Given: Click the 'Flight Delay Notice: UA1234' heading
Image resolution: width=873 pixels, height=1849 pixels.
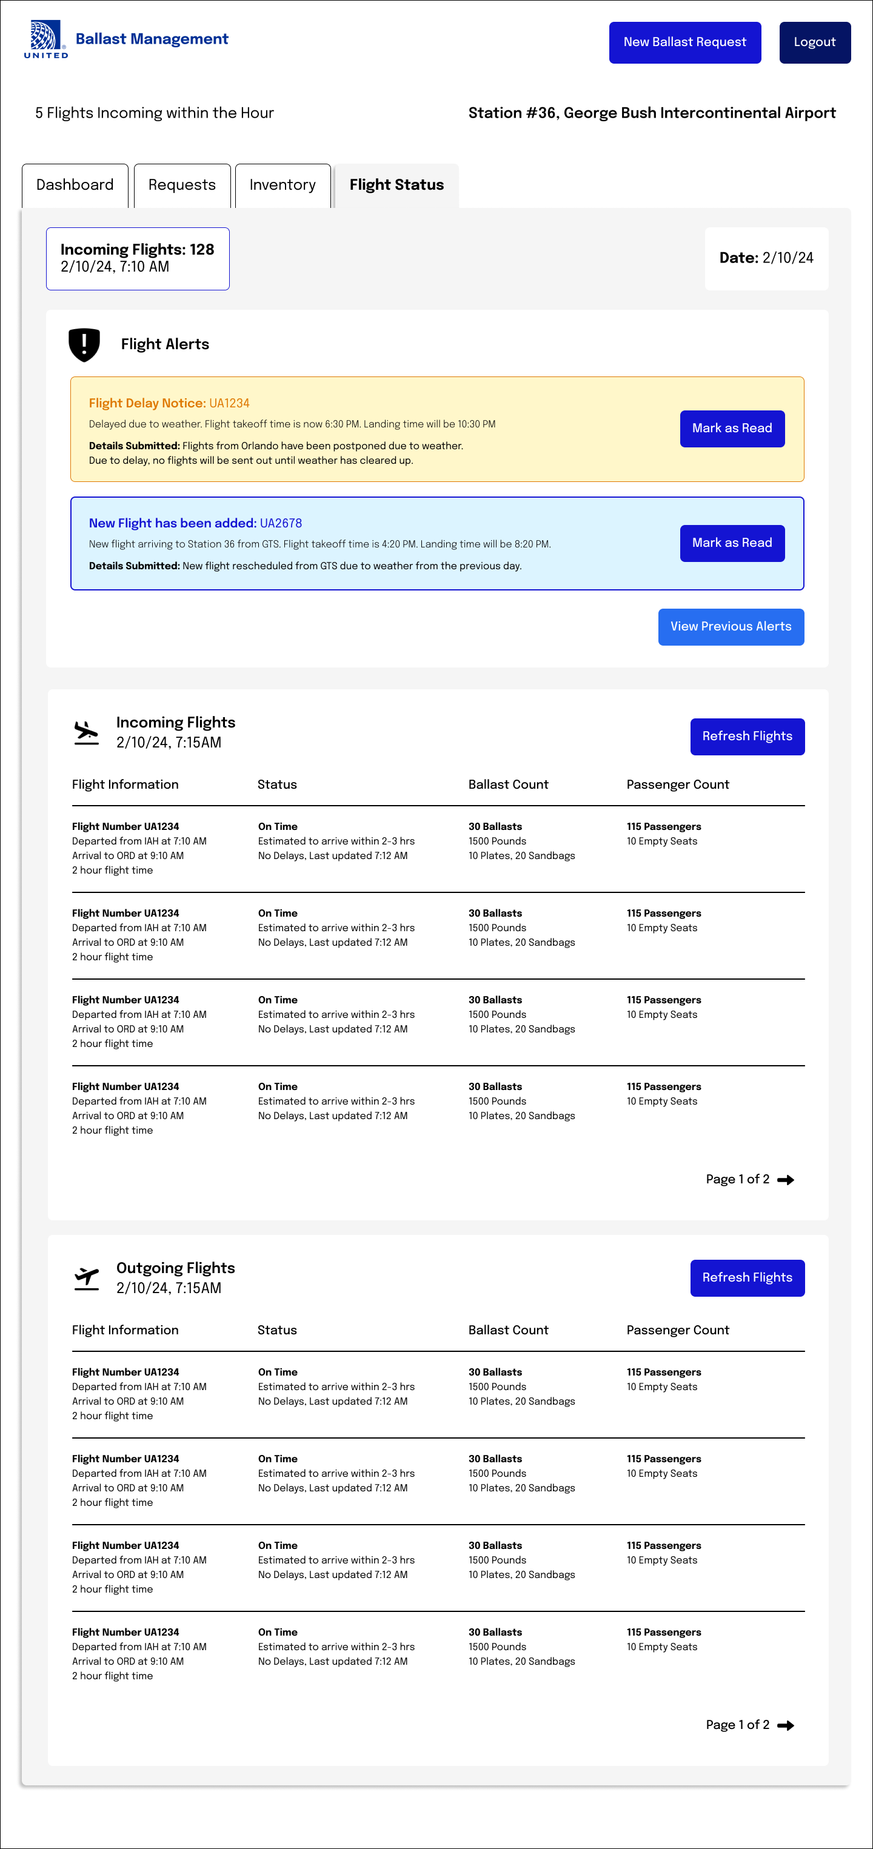Looking at the screenshot, I should (169, 403).
